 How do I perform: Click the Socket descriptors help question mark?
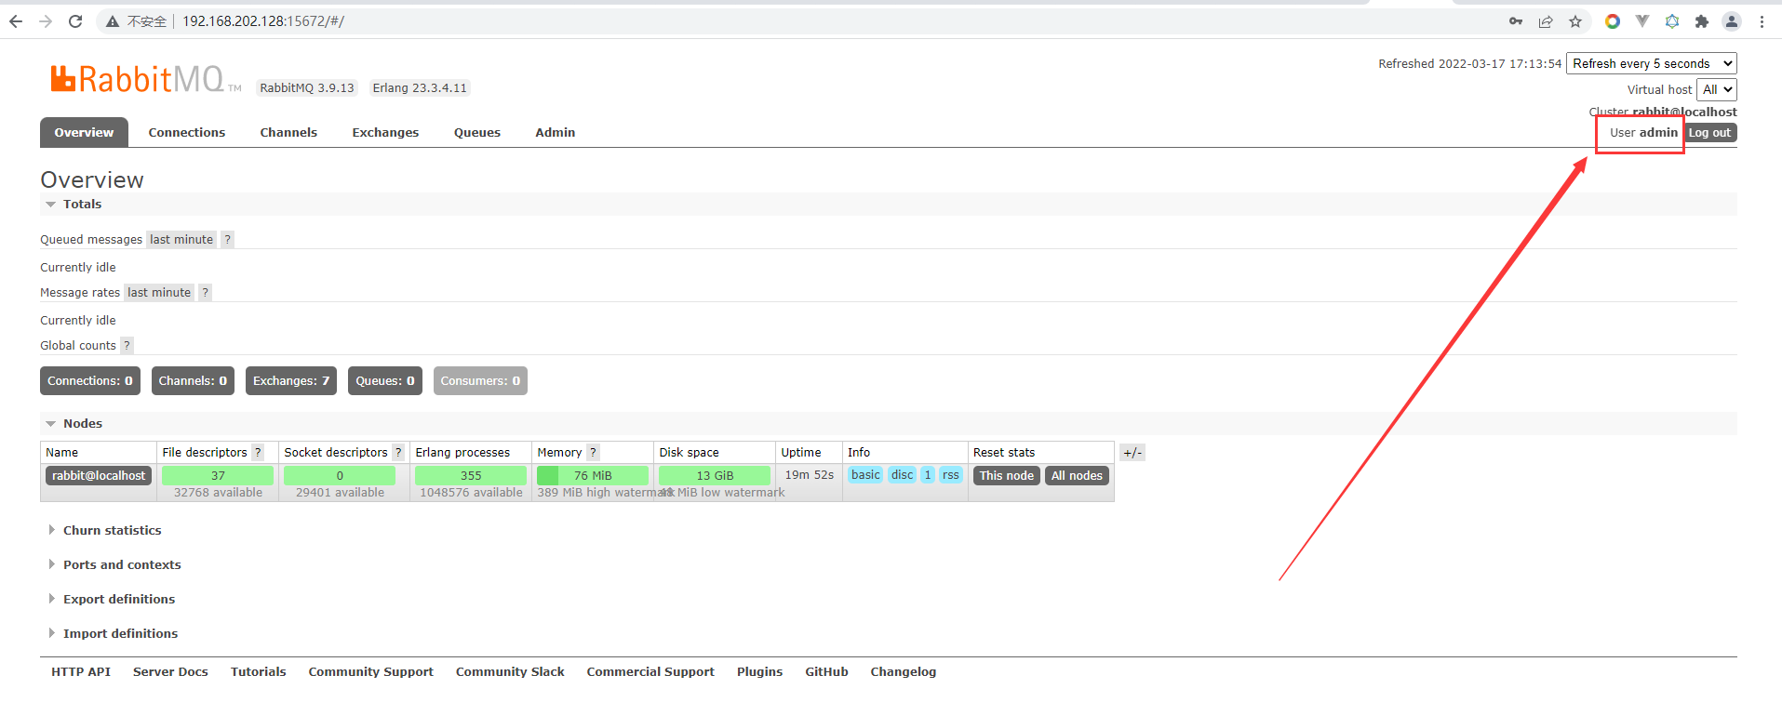(x=398, y=453)
